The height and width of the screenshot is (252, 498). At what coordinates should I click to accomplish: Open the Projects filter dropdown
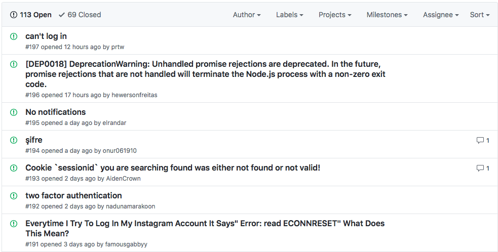[335, 15]
